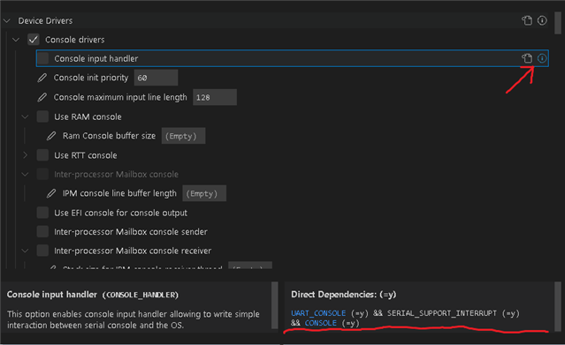Click info icon on Device Drivers row
Image resolution: width=565 pixels, height=345 pixels.
pyautogui.click(x=542, y=20)
